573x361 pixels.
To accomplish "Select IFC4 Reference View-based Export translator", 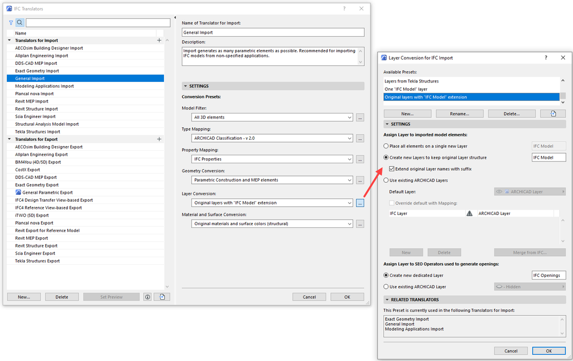I will pos(85,207).
